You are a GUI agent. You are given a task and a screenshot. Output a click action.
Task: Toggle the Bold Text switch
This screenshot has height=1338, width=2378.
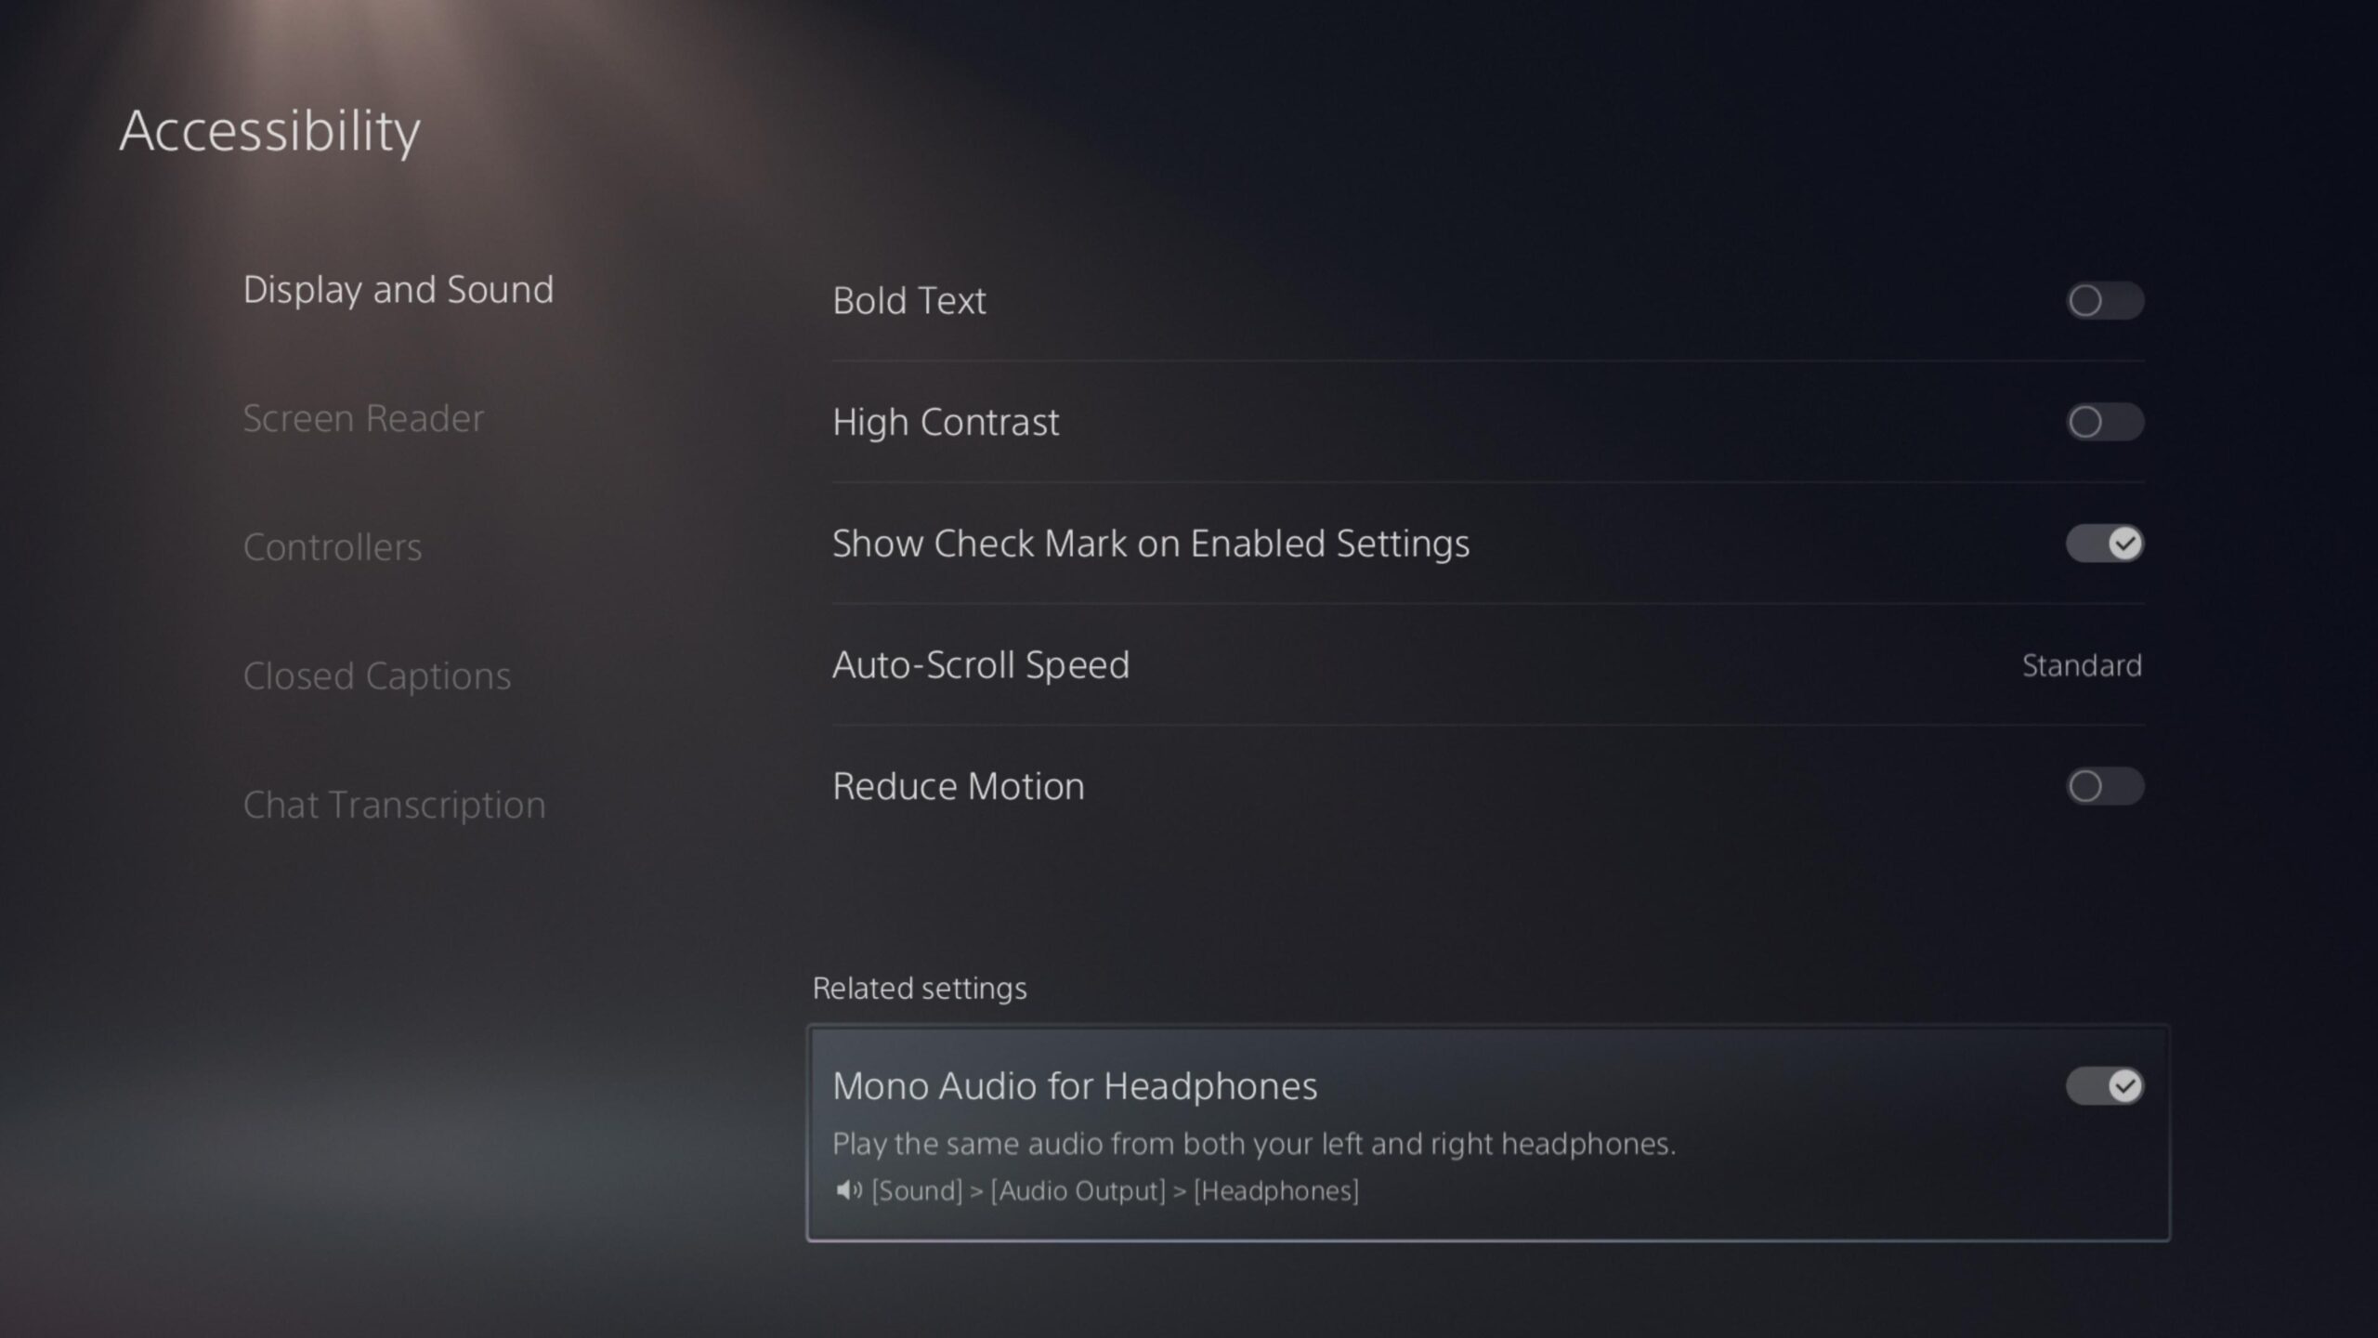[2104, 301]
